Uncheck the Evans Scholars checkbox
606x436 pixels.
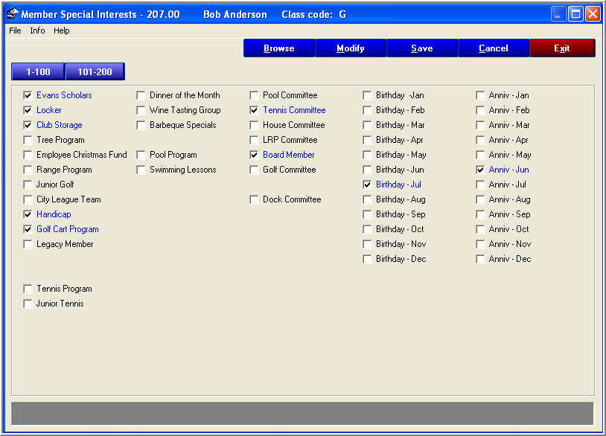28,95
